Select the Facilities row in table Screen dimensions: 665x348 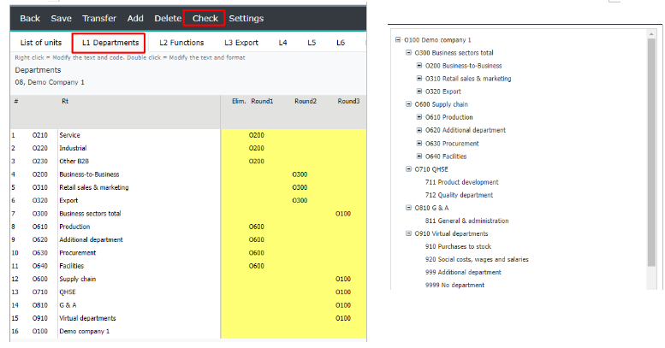(72, 266)
